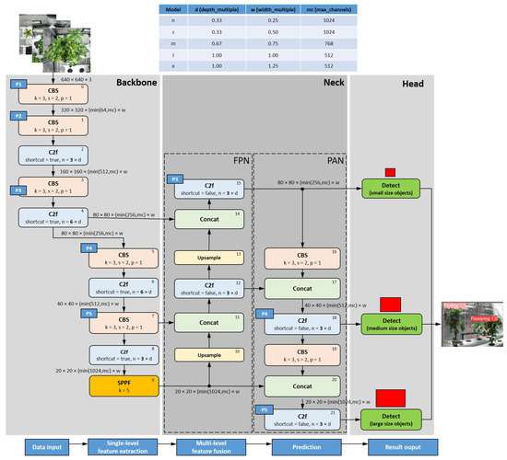Click the C2f block numbered 15
Viewport: 507px width, 460px height.
coord(209,190)
